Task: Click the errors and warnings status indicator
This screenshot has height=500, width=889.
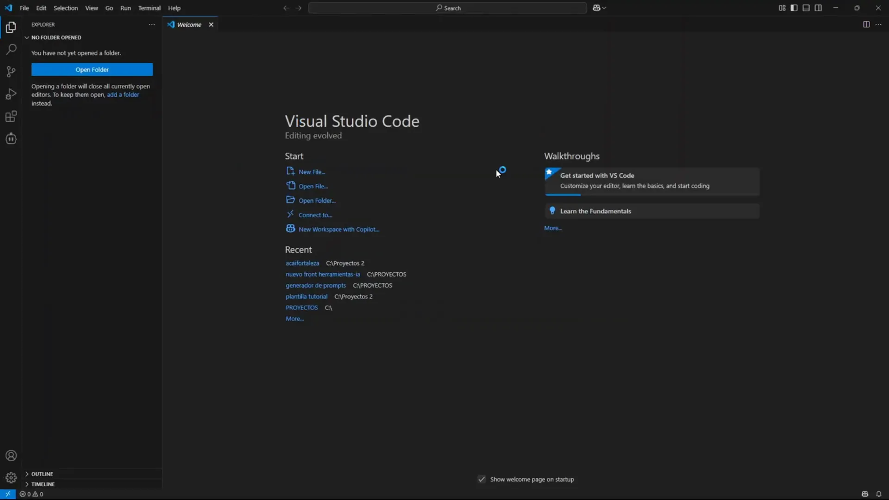Action: click(31, 493)
